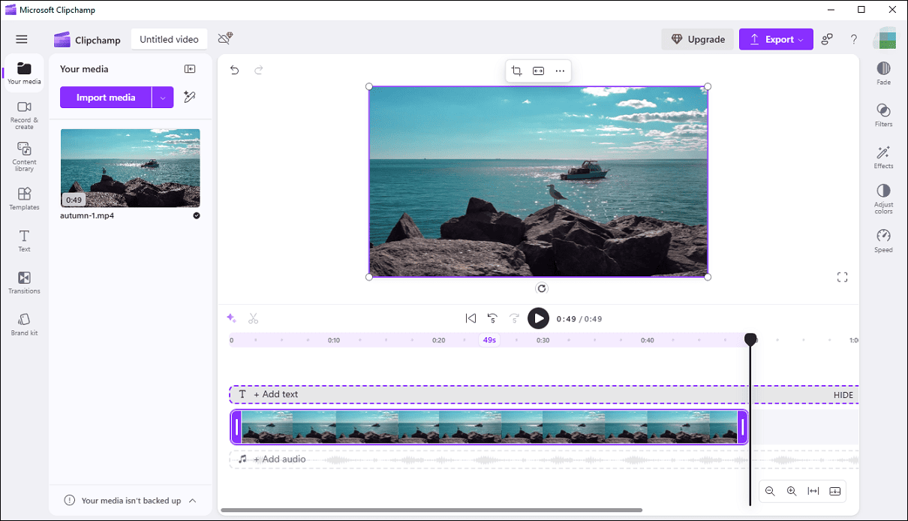
Task: Open Adjust colors panel
Action: pyautogui.click(x=883, y=198)
